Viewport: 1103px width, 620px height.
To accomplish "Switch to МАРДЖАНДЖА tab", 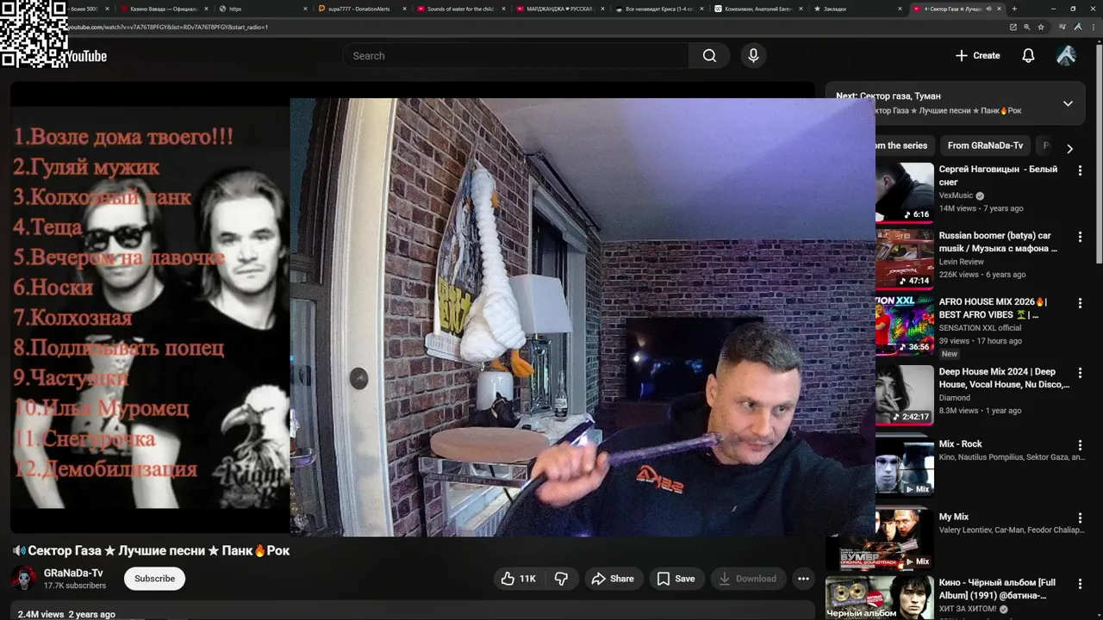I will [x=560, y=9].
